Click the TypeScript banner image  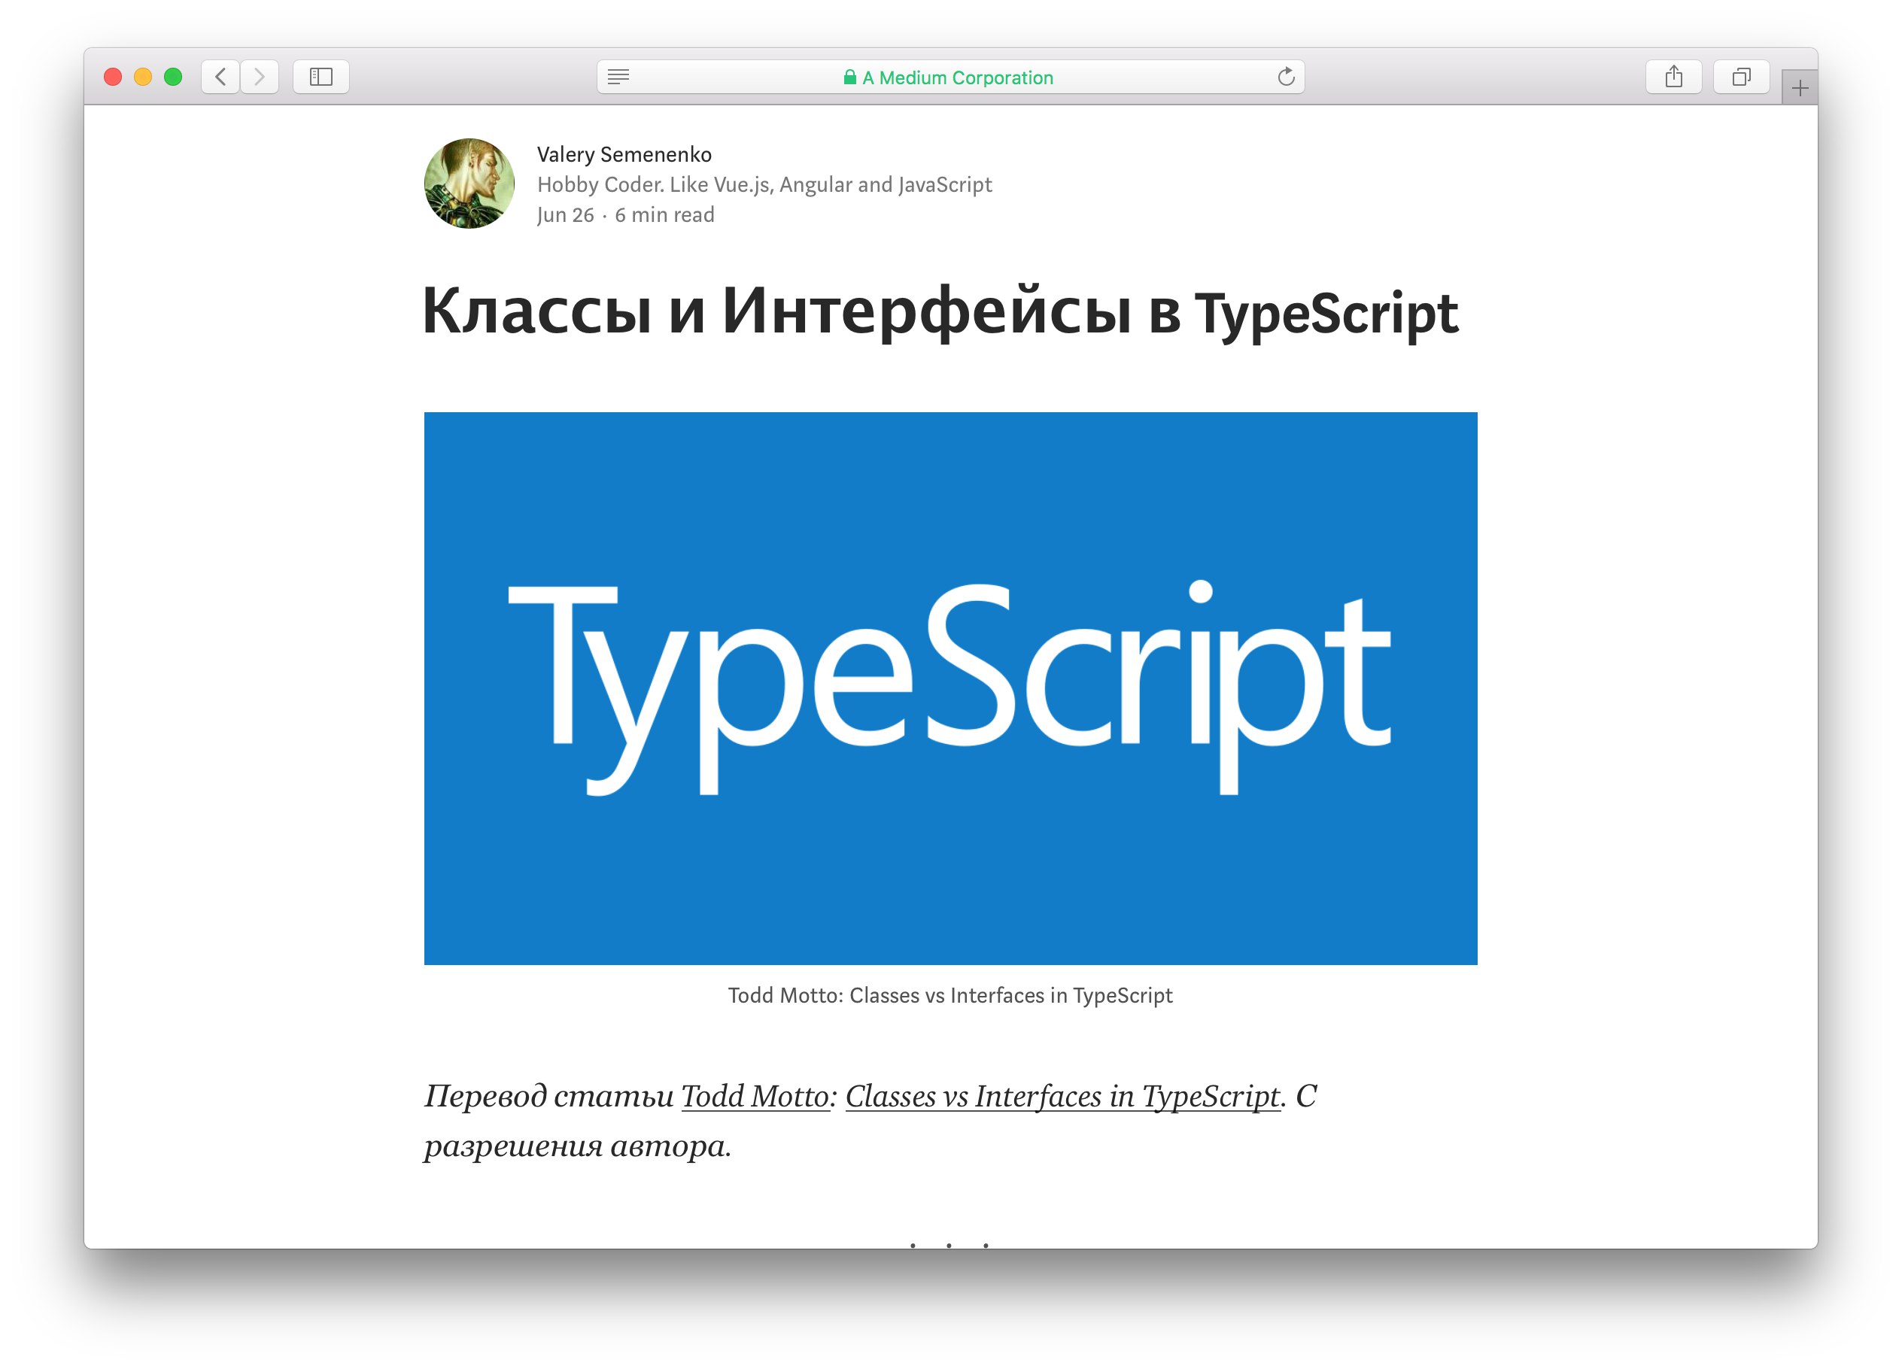950,688
